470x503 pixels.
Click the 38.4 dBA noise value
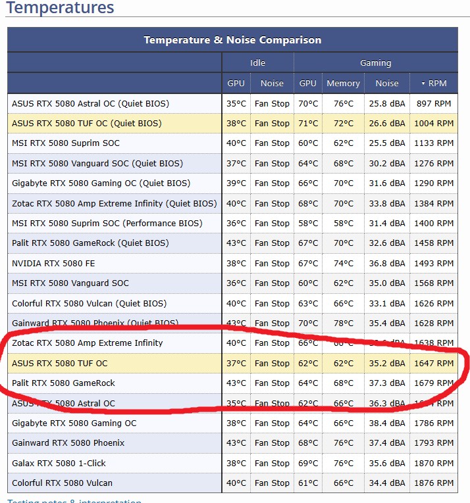[387, 423]
